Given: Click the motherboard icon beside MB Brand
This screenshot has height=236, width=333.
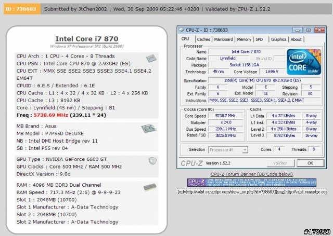Looking at the screenshot, I should 149,128.
